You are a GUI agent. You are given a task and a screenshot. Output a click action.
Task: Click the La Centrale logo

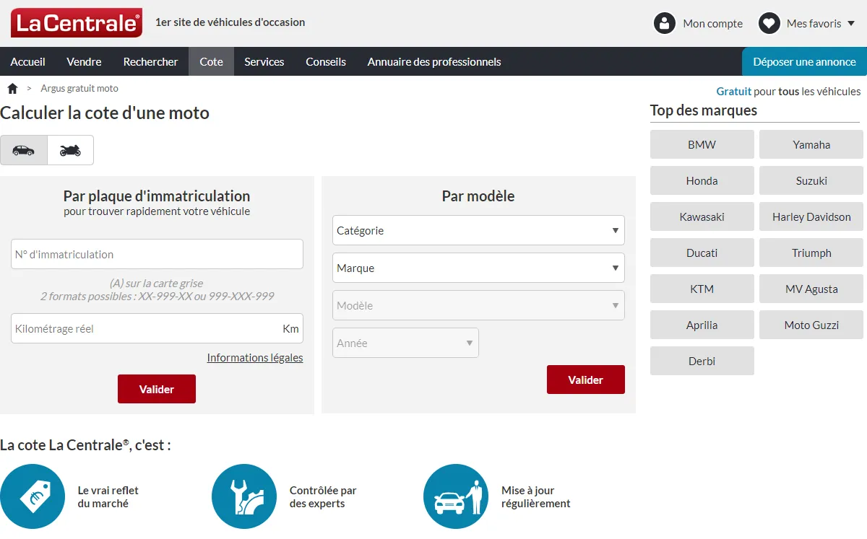coord(77,23)
